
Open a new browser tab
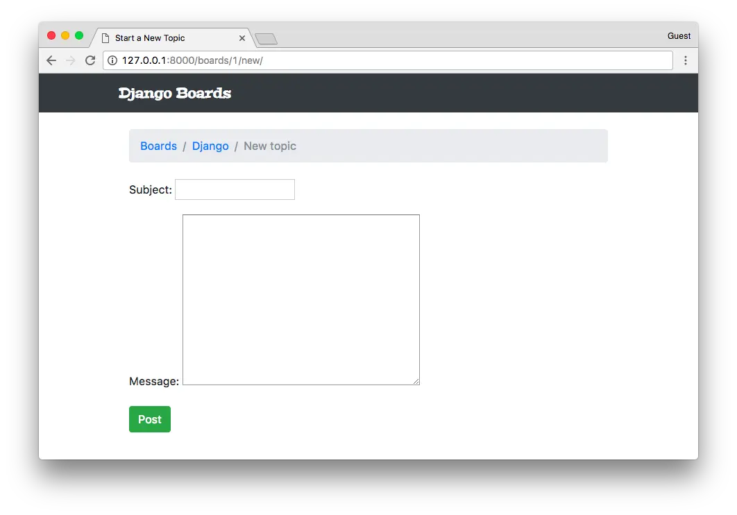(x=266, y=39)
